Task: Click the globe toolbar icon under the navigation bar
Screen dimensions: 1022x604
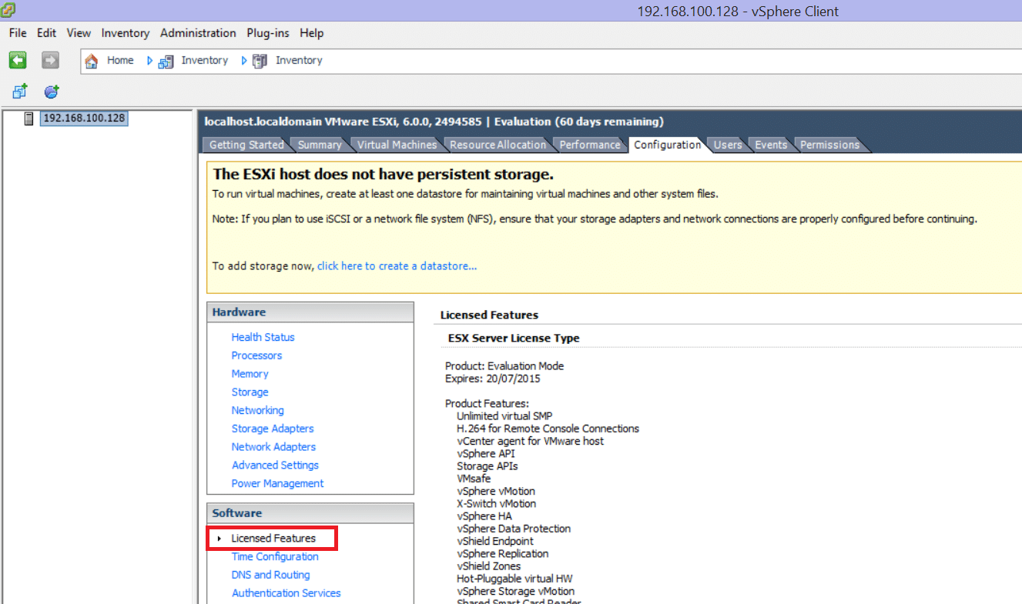Action: pos(52,92)
